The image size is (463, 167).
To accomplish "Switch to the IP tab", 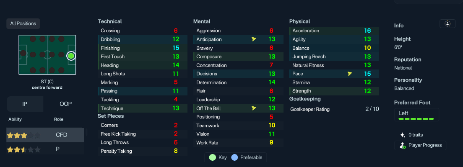I will 25,104.
